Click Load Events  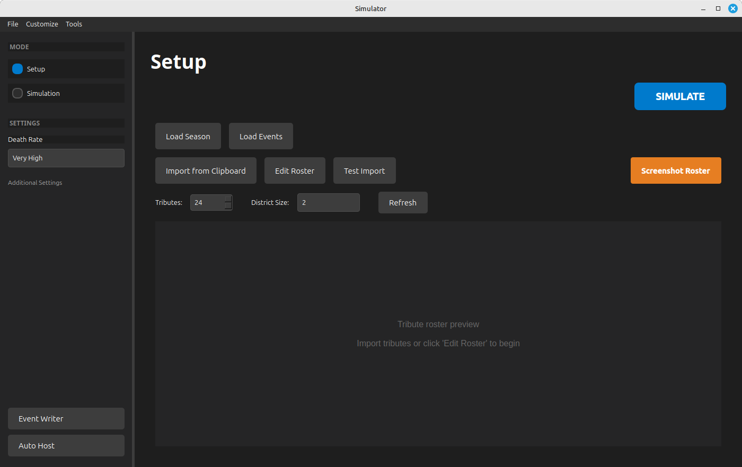(261, 137)
